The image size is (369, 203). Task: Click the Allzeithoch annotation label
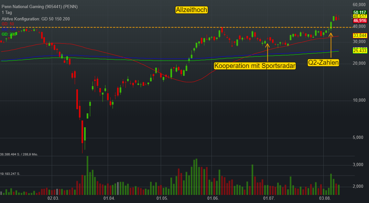click(191, 10)
